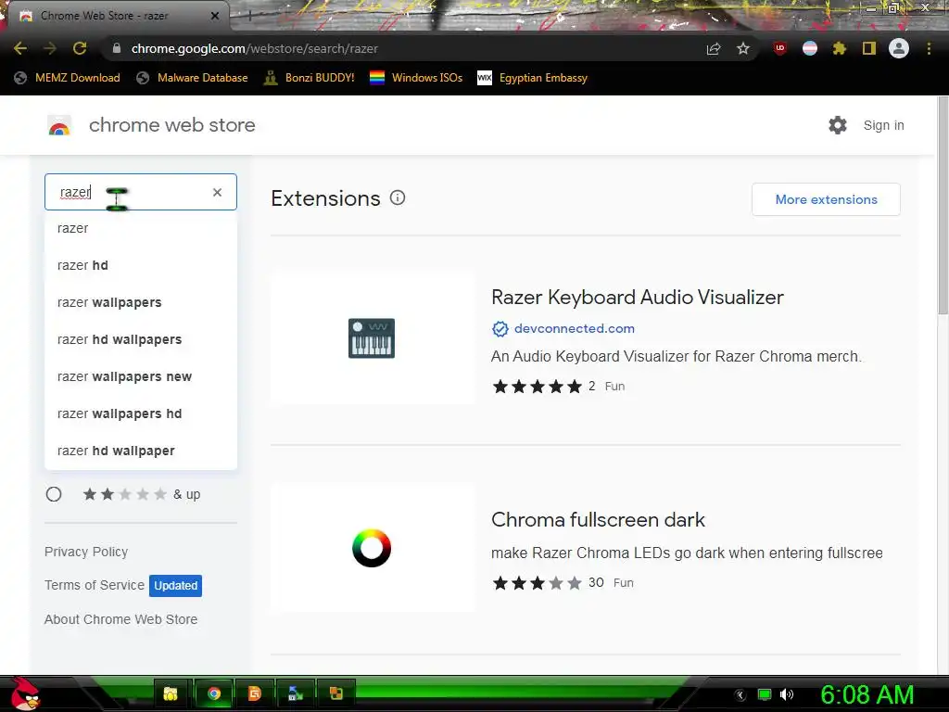Open About Chrome Web Store link

[x=120, y=619]
